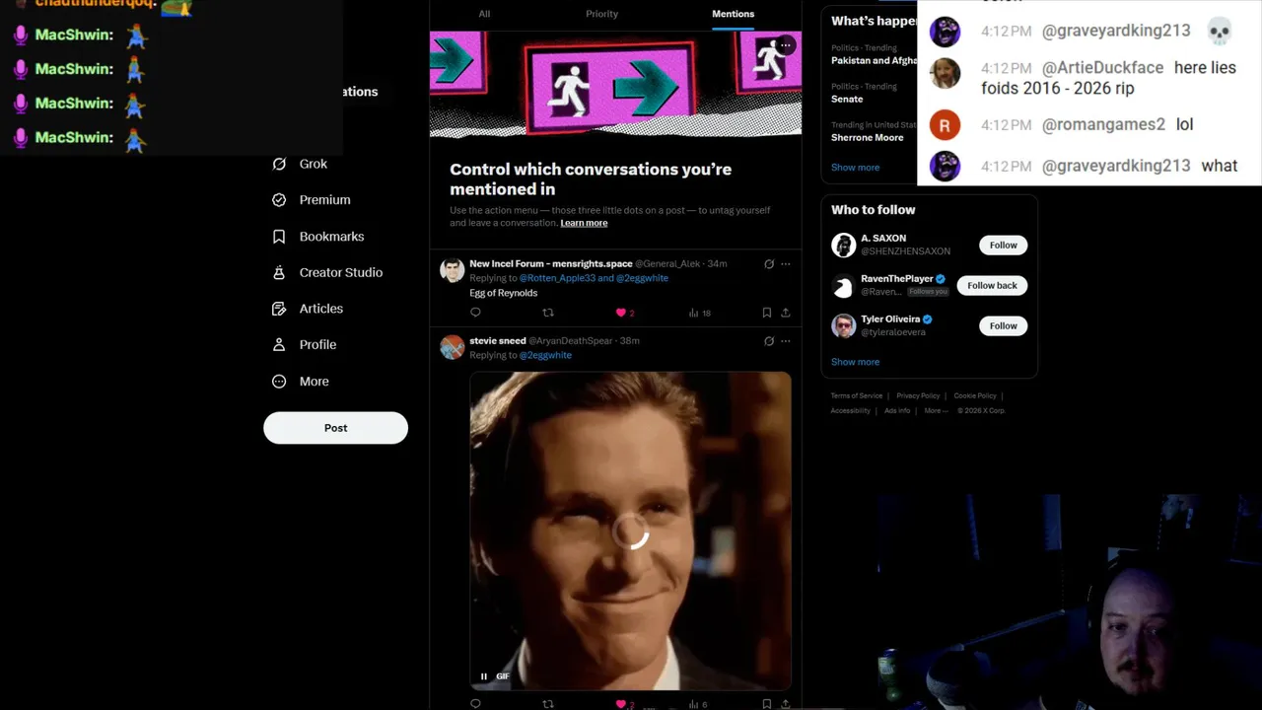Pause the GIF in stevie sneed post
The width and height of the screenshot is (1262, 710).
[x=483, y=676]
